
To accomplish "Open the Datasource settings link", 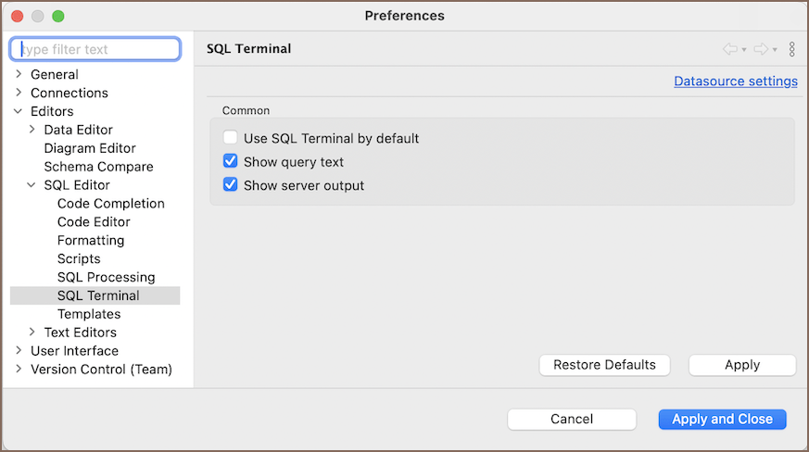I will [x=735, y=82].
